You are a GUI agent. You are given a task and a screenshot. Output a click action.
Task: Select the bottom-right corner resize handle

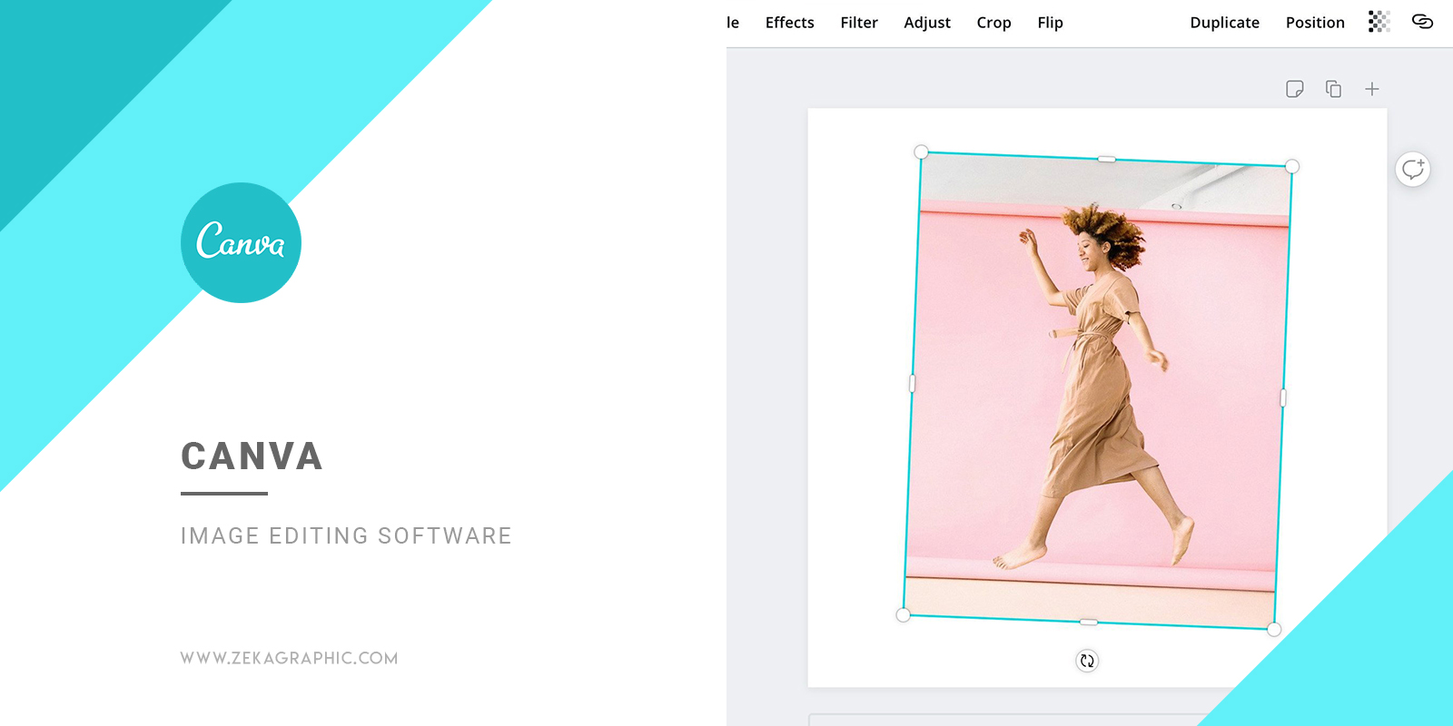(x=1274, y=629)
